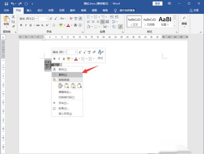Click Format Painter in mini toolbar

point(94,52)
